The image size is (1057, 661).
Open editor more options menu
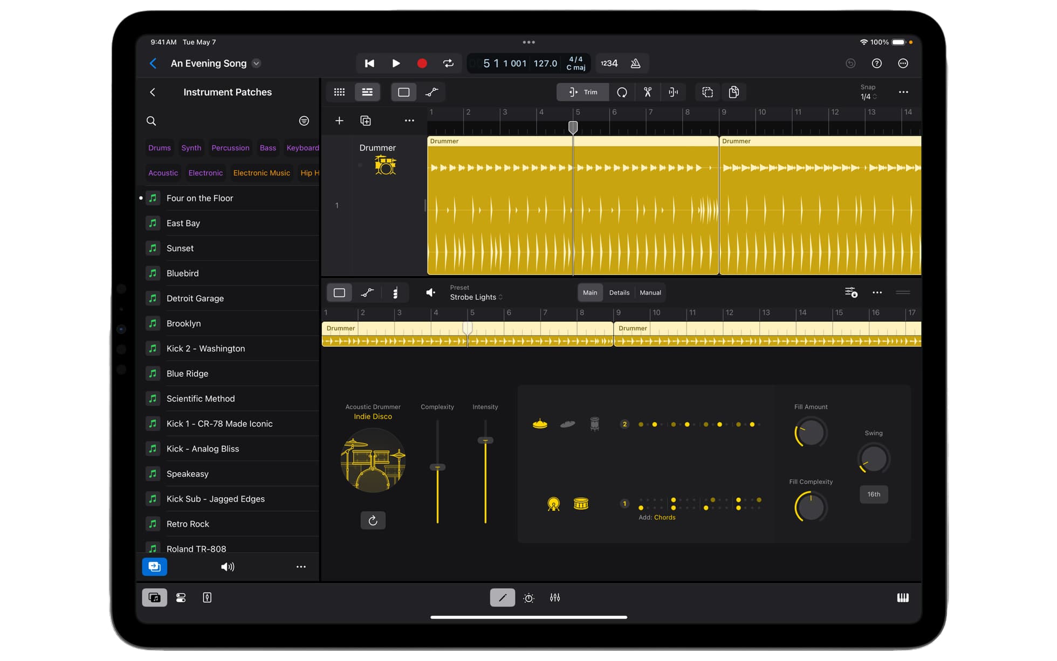tap(877, 293)
